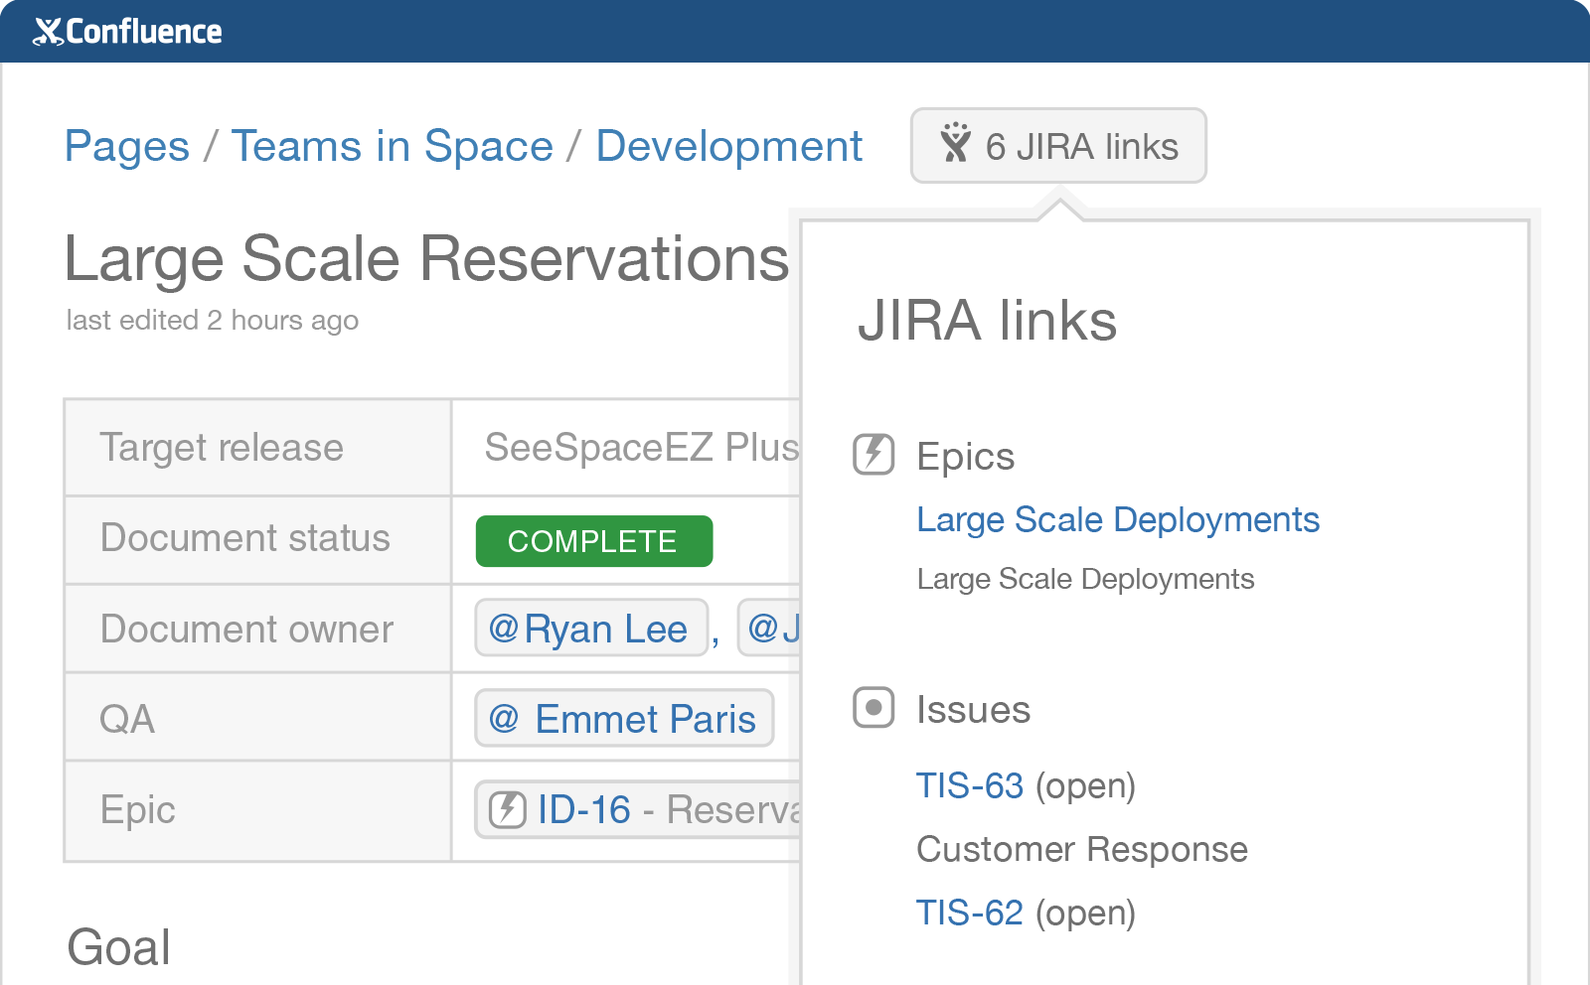Open the Large Scale Deployments epic link
The height and width of the screenshot is (985, 1590).
tap(1117, 519)
